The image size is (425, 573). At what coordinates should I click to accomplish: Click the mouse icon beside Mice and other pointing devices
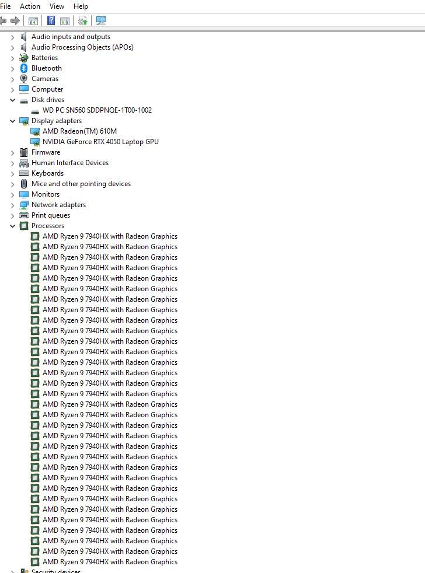24,184
